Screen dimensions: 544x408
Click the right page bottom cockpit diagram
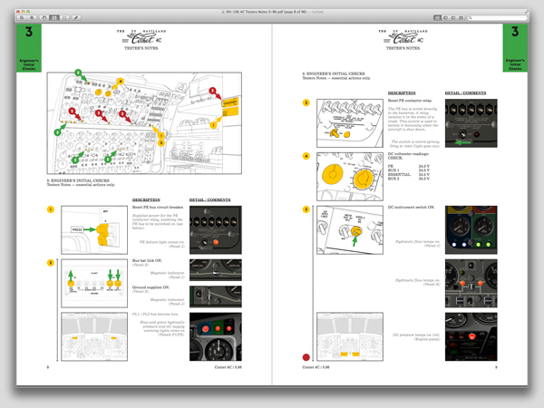coord(350,337)
